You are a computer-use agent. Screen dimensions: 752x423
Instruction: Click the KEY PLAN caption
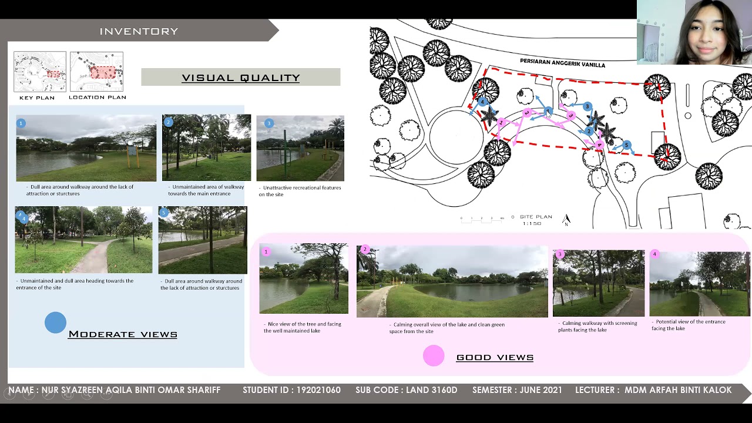(37, 98)
